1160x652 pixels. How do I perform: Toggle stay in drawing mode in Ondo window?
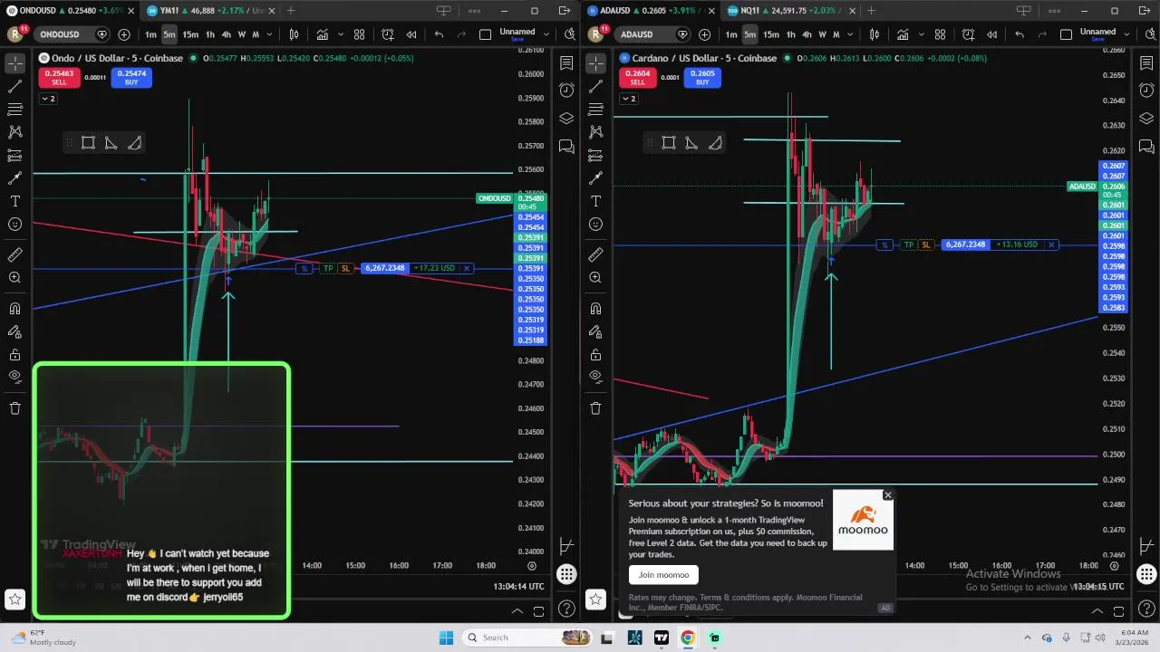[x=14, y=332]
